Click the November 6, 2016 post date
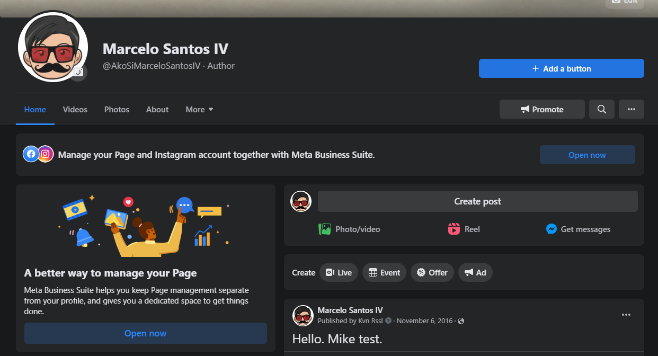 (x=425, y=321)
